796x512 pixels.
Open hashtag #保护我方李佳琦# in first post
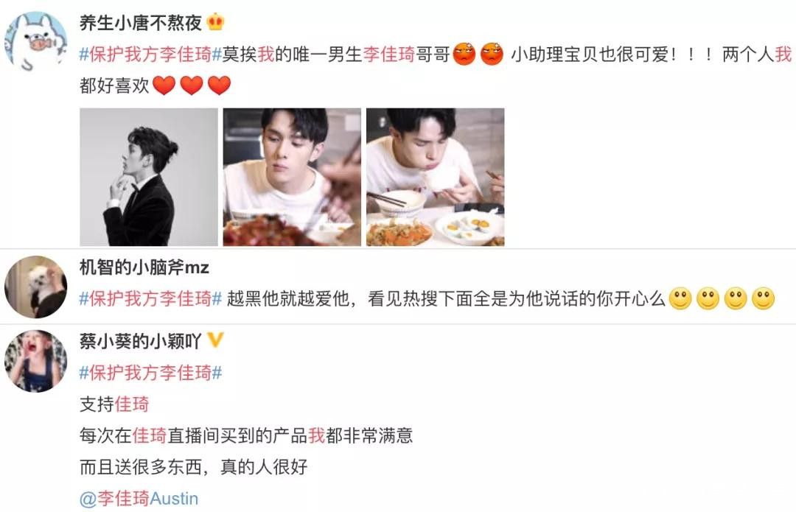click(151, 55)
